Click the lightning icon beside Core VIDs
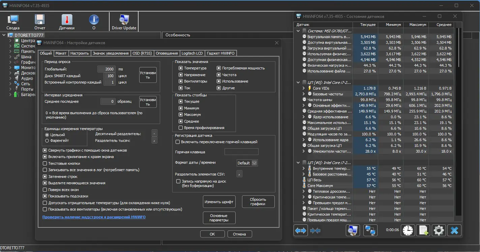Screen dimensions: 480x252 [x=309, y=88]
